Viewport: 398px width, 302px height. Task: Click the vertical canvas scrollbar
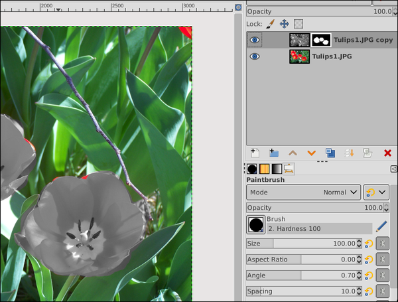tap(238, 157)
